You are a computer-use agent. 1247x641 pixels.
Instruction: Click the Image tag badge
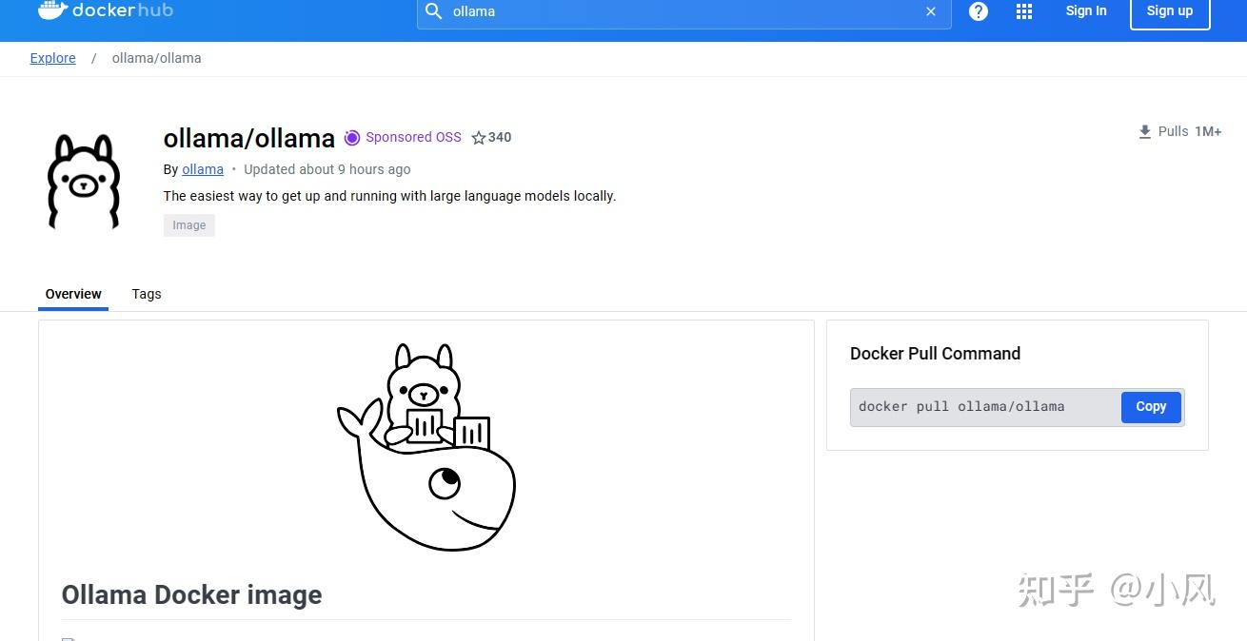[x=188, y=225]
